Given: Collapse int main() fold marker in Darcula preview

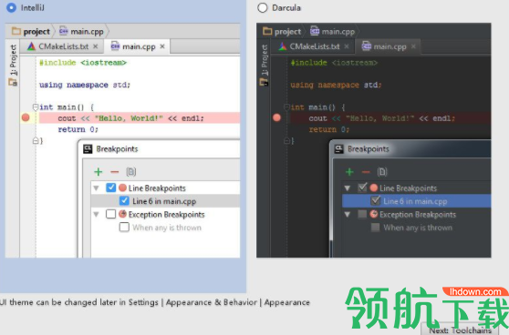Looking at the screenshot, I should click(286, 107).
